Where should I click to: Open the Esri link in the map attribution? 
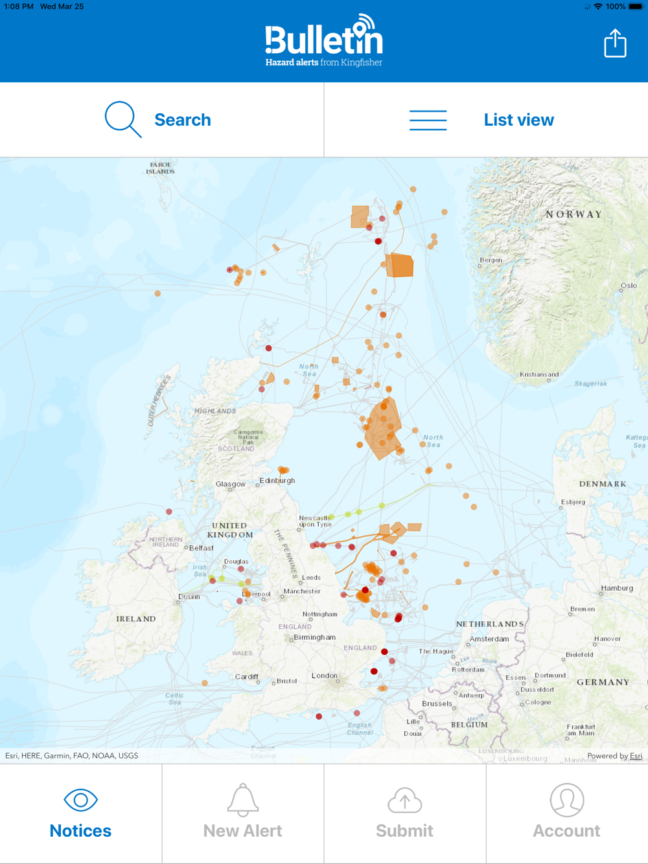tap(636, 756)
